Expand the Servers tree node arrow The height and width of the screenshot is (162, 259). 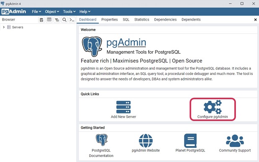pos(4,27)
